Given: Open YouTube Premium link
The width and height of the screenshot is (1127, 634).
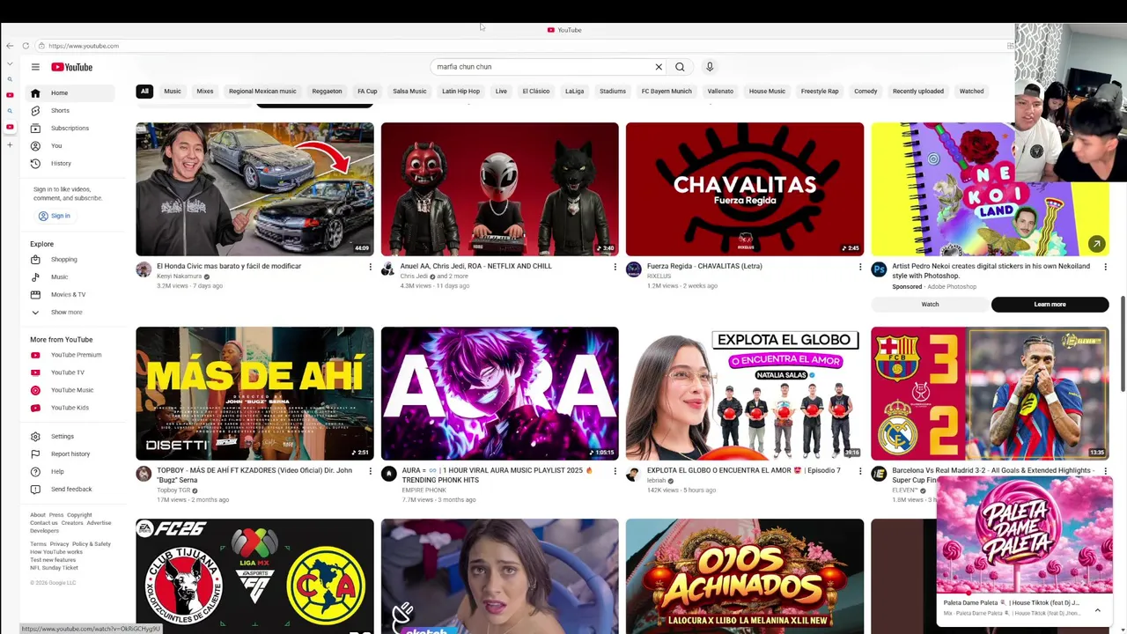Looking at the screenshot, I should 70,355.
